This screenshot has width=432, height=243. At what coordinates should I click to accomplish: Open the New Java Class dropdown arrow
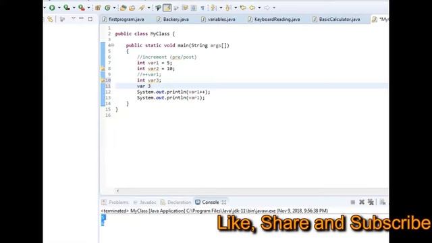pos(114,7)
